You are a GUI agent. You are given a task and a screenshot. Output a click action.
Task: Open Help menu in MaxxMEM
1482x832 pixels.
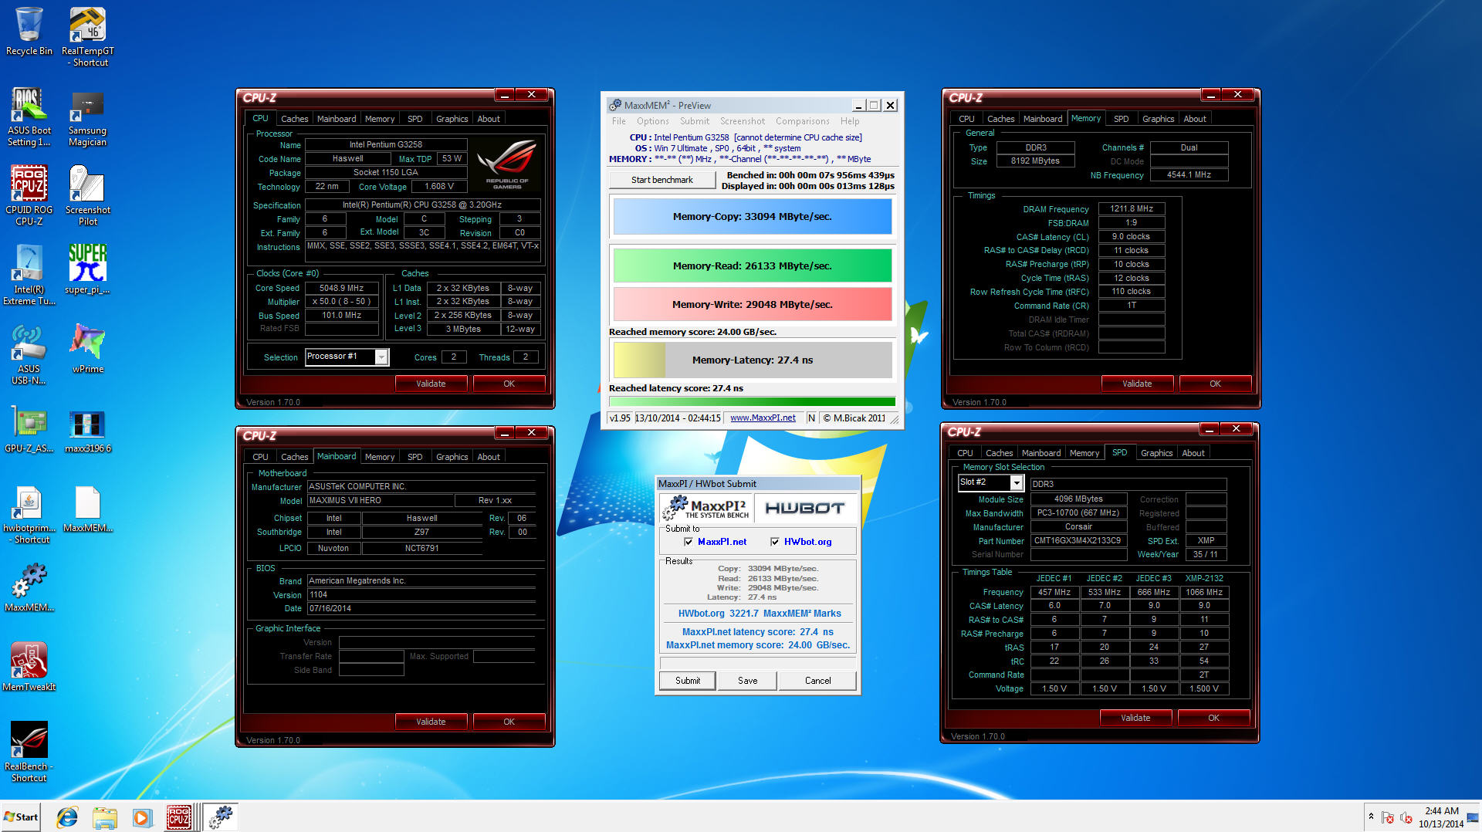(x=850, y=121)
